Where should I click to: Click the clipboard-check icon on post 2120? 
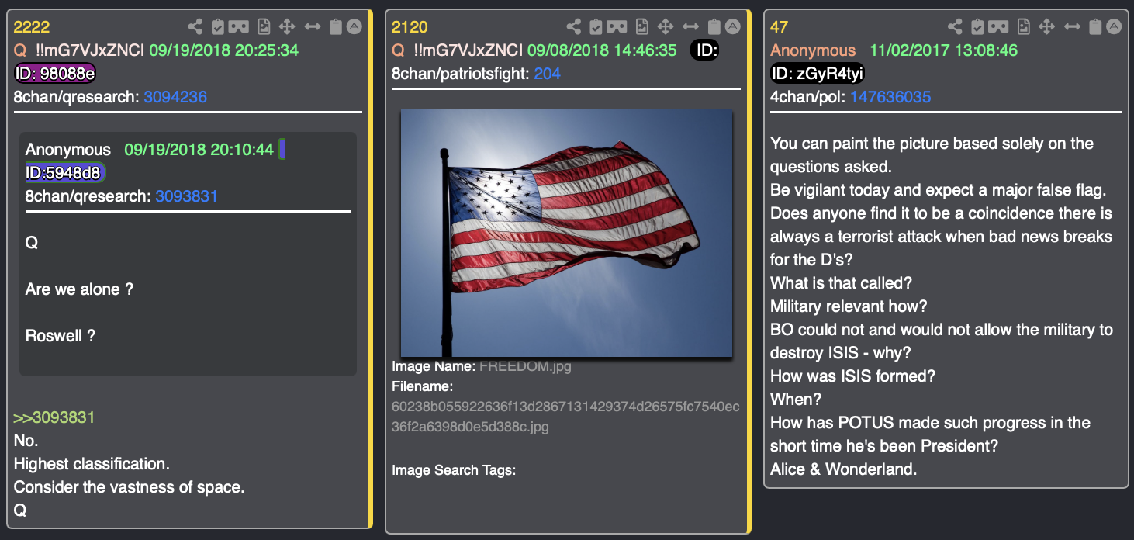click(x=596, y=27)
